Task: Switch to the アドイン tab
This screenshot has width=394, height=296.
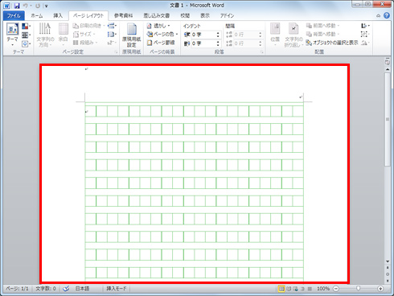Action: coord(227,16)
